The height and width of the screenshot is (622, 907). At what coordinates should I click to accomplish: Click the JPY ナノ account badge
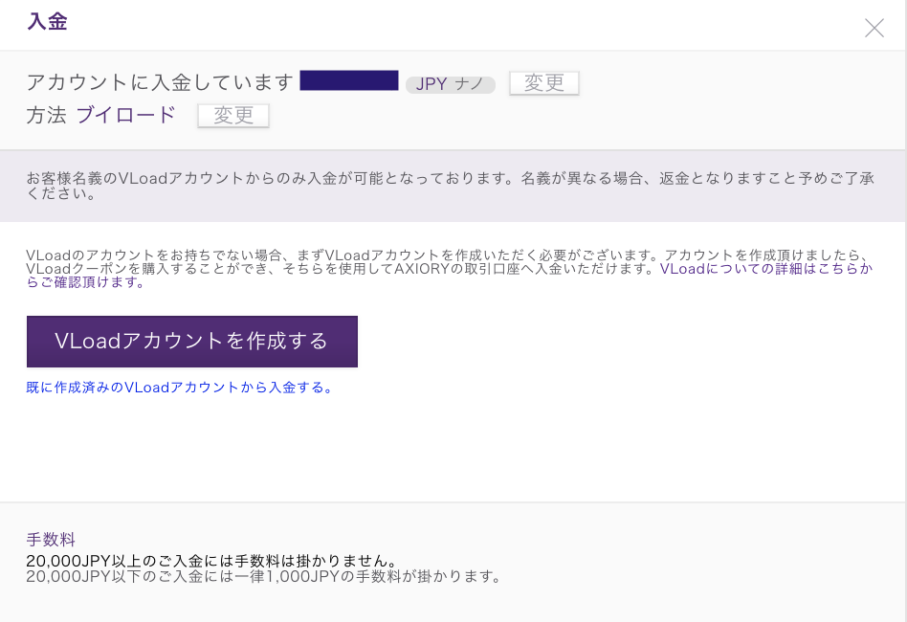pyautogui.click(x=450, y=84)
